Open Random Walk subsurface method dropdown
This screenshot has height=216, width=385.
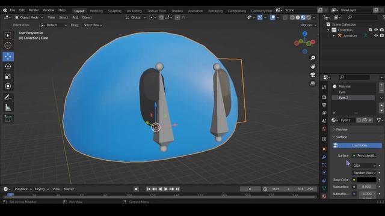pyautogui.click(x=364, y=173)
